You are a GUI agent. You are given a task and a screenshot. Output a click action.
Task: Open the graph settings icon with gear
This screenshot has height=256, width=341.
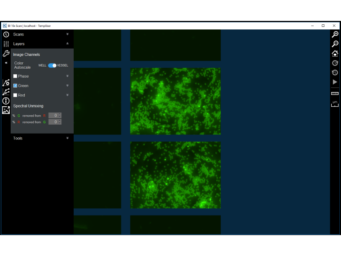point(6,83)
